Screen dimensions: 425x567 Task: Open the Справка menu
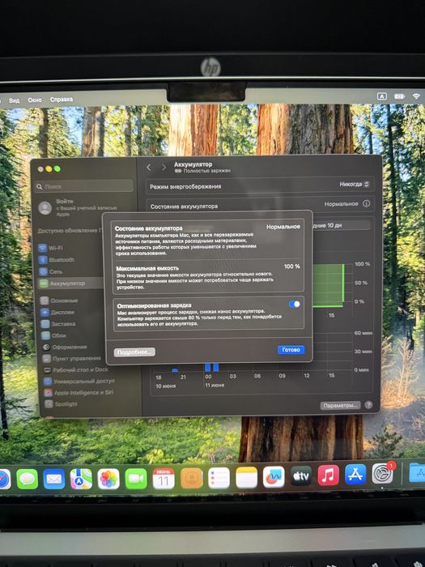62,99
